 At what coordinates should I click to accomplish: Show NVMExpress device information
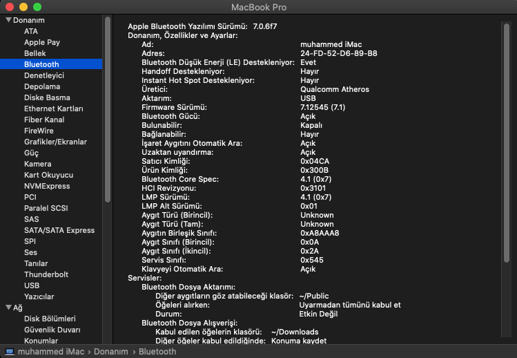click(47, 186)
